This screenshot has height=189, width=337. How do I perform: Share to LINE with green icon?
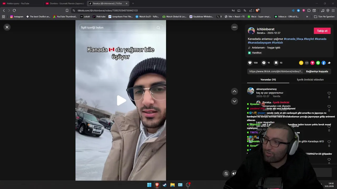point(318,63)
